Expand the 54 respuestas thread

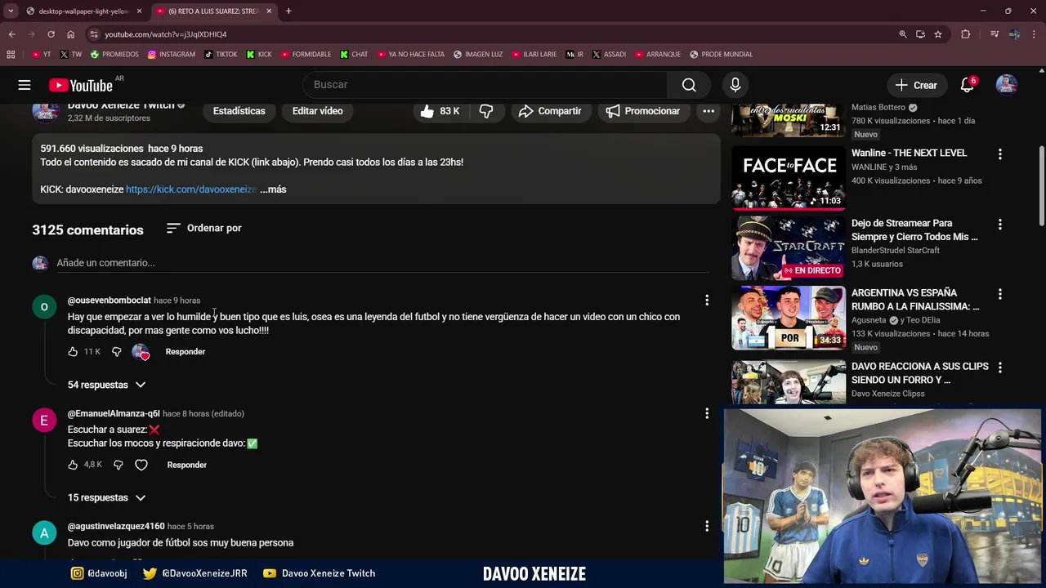click(x=106, y=385)
